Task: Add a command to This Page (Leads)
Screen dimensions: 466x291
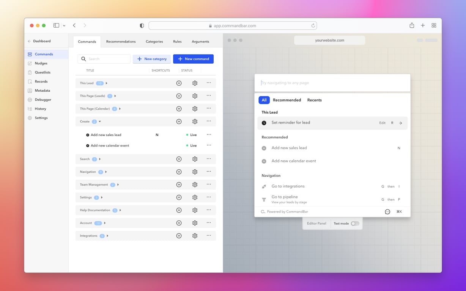Action: (179, 96)
